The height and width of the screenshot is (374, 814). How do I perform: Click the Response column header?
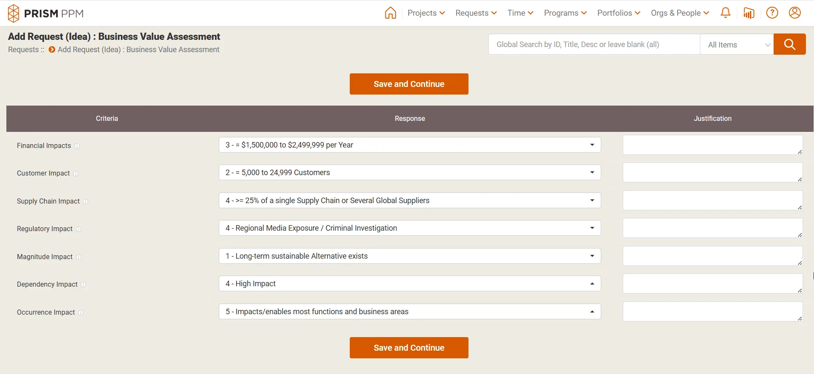[x=410, y=118]
